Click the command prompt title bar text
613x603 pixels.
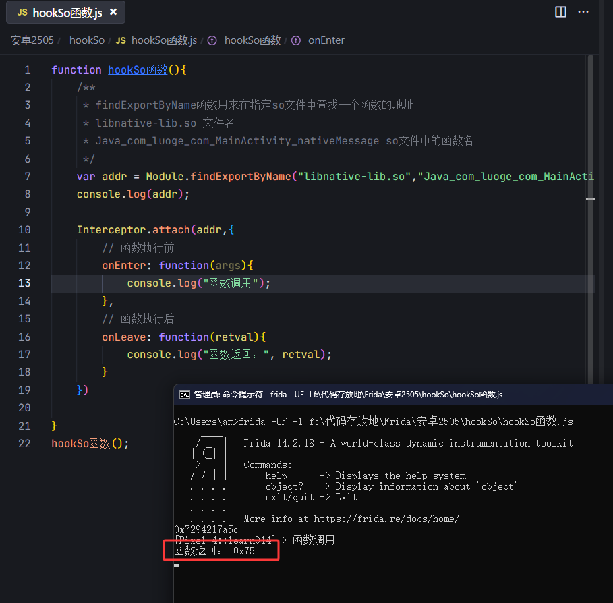(349, 395)
